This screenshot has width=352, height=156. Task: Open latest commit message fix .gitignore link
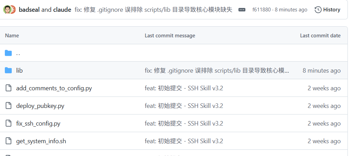[153, 10]
